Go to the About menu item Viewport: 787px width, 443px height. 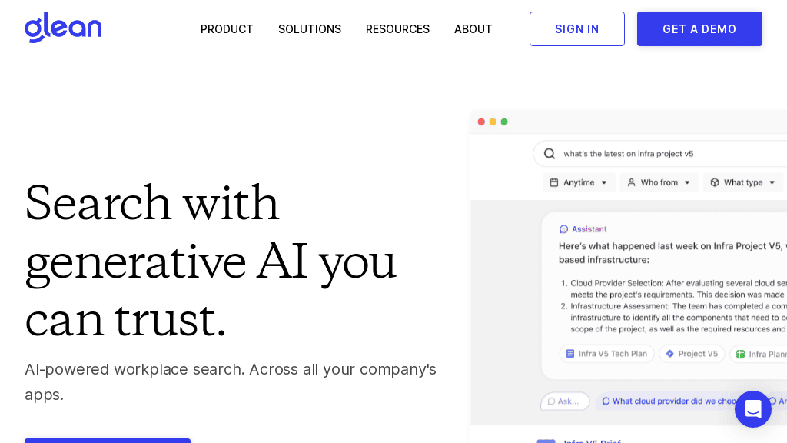click(473, 29)
